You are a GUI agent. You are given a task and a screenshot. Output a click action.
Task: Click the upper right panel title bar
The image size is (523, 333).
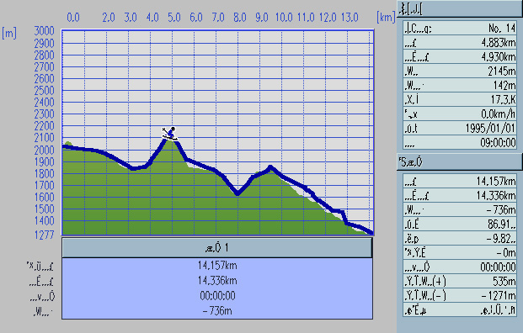click(460, 8)
